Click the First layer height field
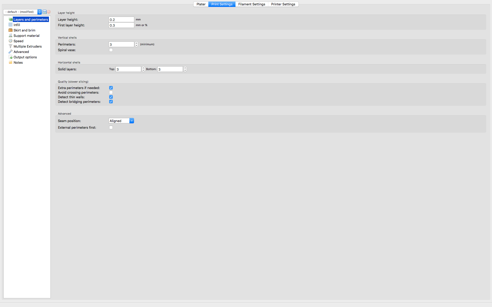The image size is (492, 307). [121, 25]
